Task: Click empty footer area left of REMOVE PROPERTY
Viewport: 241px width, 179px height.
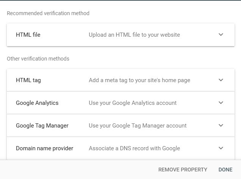Action: [76, 170]
